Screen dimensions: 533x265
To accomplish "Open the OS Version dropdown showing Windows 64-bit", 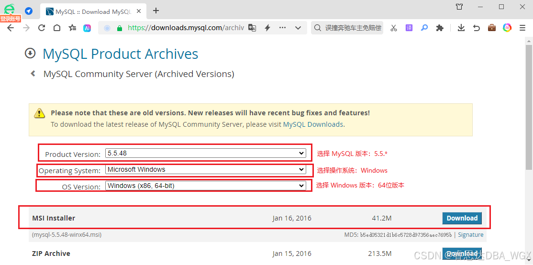I will (206, 186).
